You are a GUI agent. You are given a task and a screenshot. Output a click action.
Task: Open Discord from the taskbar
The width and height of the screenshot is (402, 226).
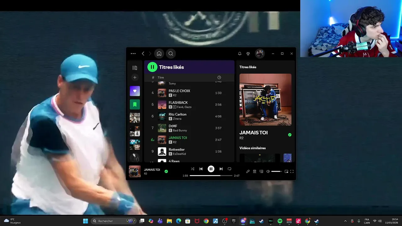pos(243,221)
